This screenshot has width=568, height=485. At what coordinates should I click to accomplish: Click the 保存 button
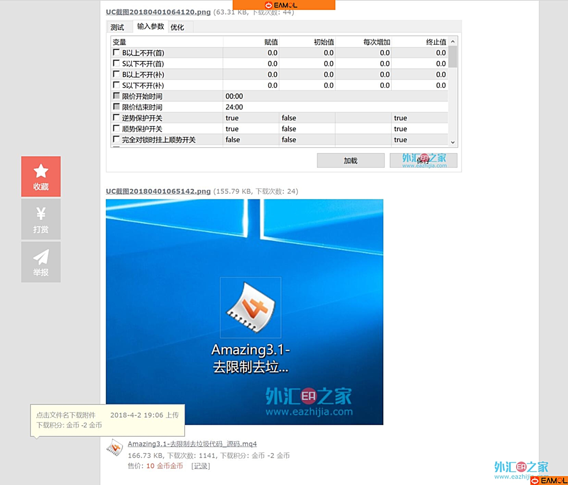(x=423, y=160)
